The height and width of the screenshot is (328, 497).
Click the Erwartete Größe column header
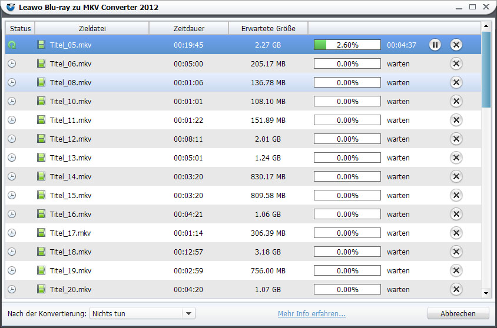269,28
